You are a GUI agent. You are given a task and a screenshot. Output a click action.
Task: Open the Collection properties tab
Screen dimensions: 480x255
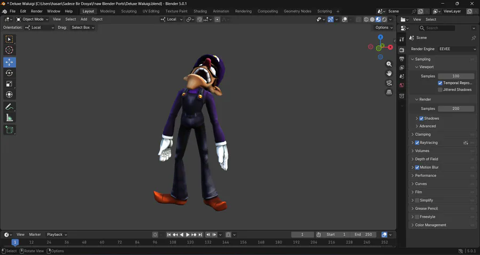[402, 96]
